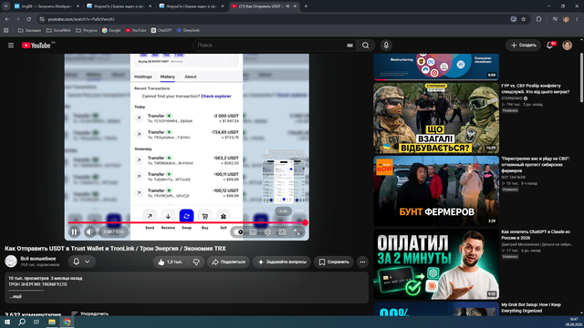Open the account avatar menu in YouTube
This screenshot has width=584, height=328.
[567, 45]
